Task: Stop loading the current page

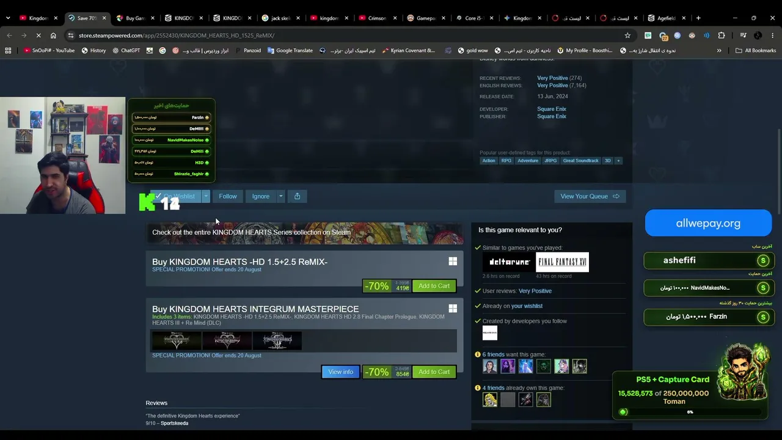Action: pos(38,35)
